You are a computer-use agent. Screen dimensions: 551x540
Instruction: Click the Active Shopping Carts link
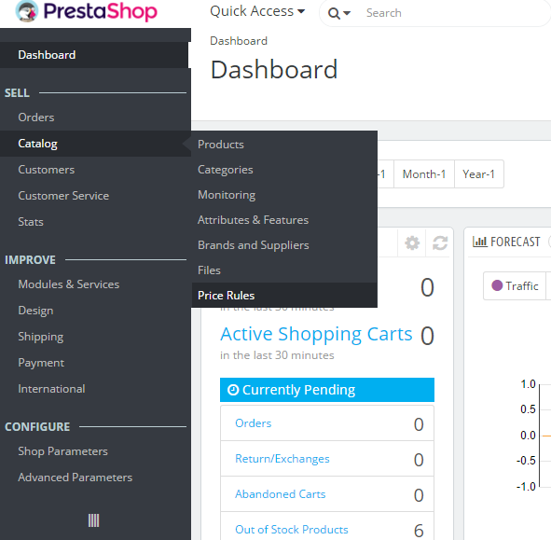[x=316, y=334]
